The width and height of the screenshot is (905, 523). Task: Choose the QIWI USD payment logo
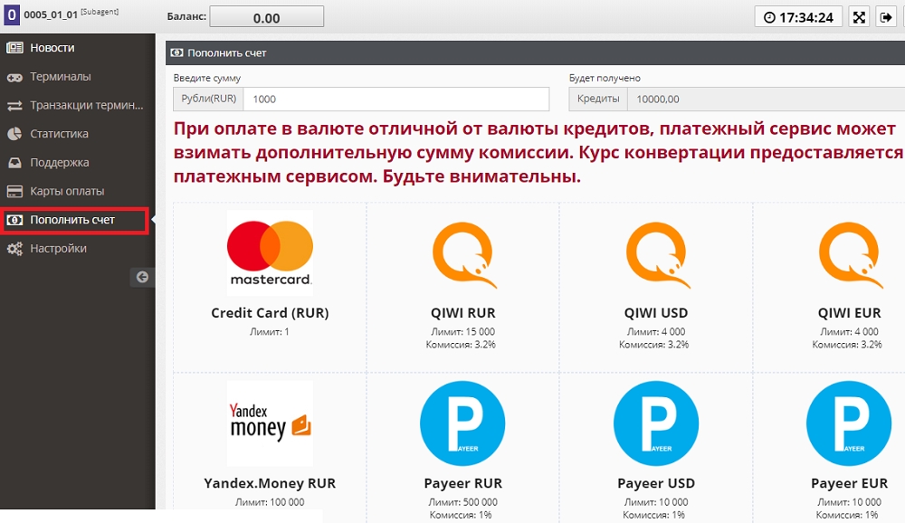[655, 254]
